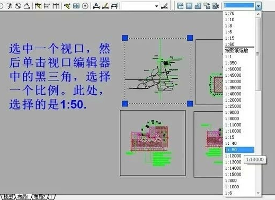Open the Display Viewports dialog icon
The width and height of the screenshot is (275, 200).
click(x=180, y=6)
